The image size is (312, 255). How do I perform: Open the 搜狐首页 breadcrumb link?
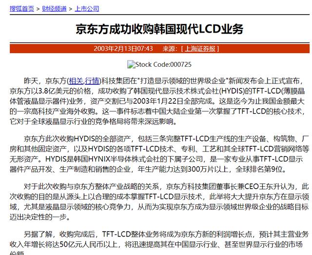22,9
